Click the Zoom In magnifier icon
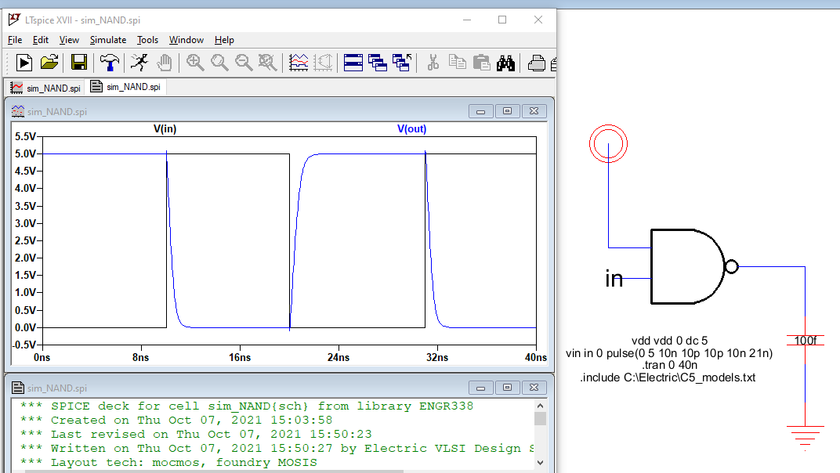Image resolution: width=840 pixels, height=473 pixels. pos(195,63)
